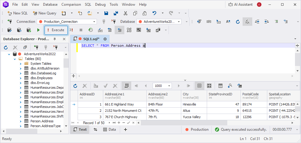Refresh the query results grid
The image size is (301, 143).
(x=75, y=86)
